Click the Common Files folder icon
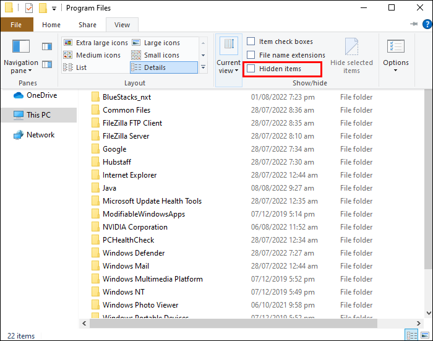The width and height of the screenshot is (433, 341). click(x=95, y=110)
